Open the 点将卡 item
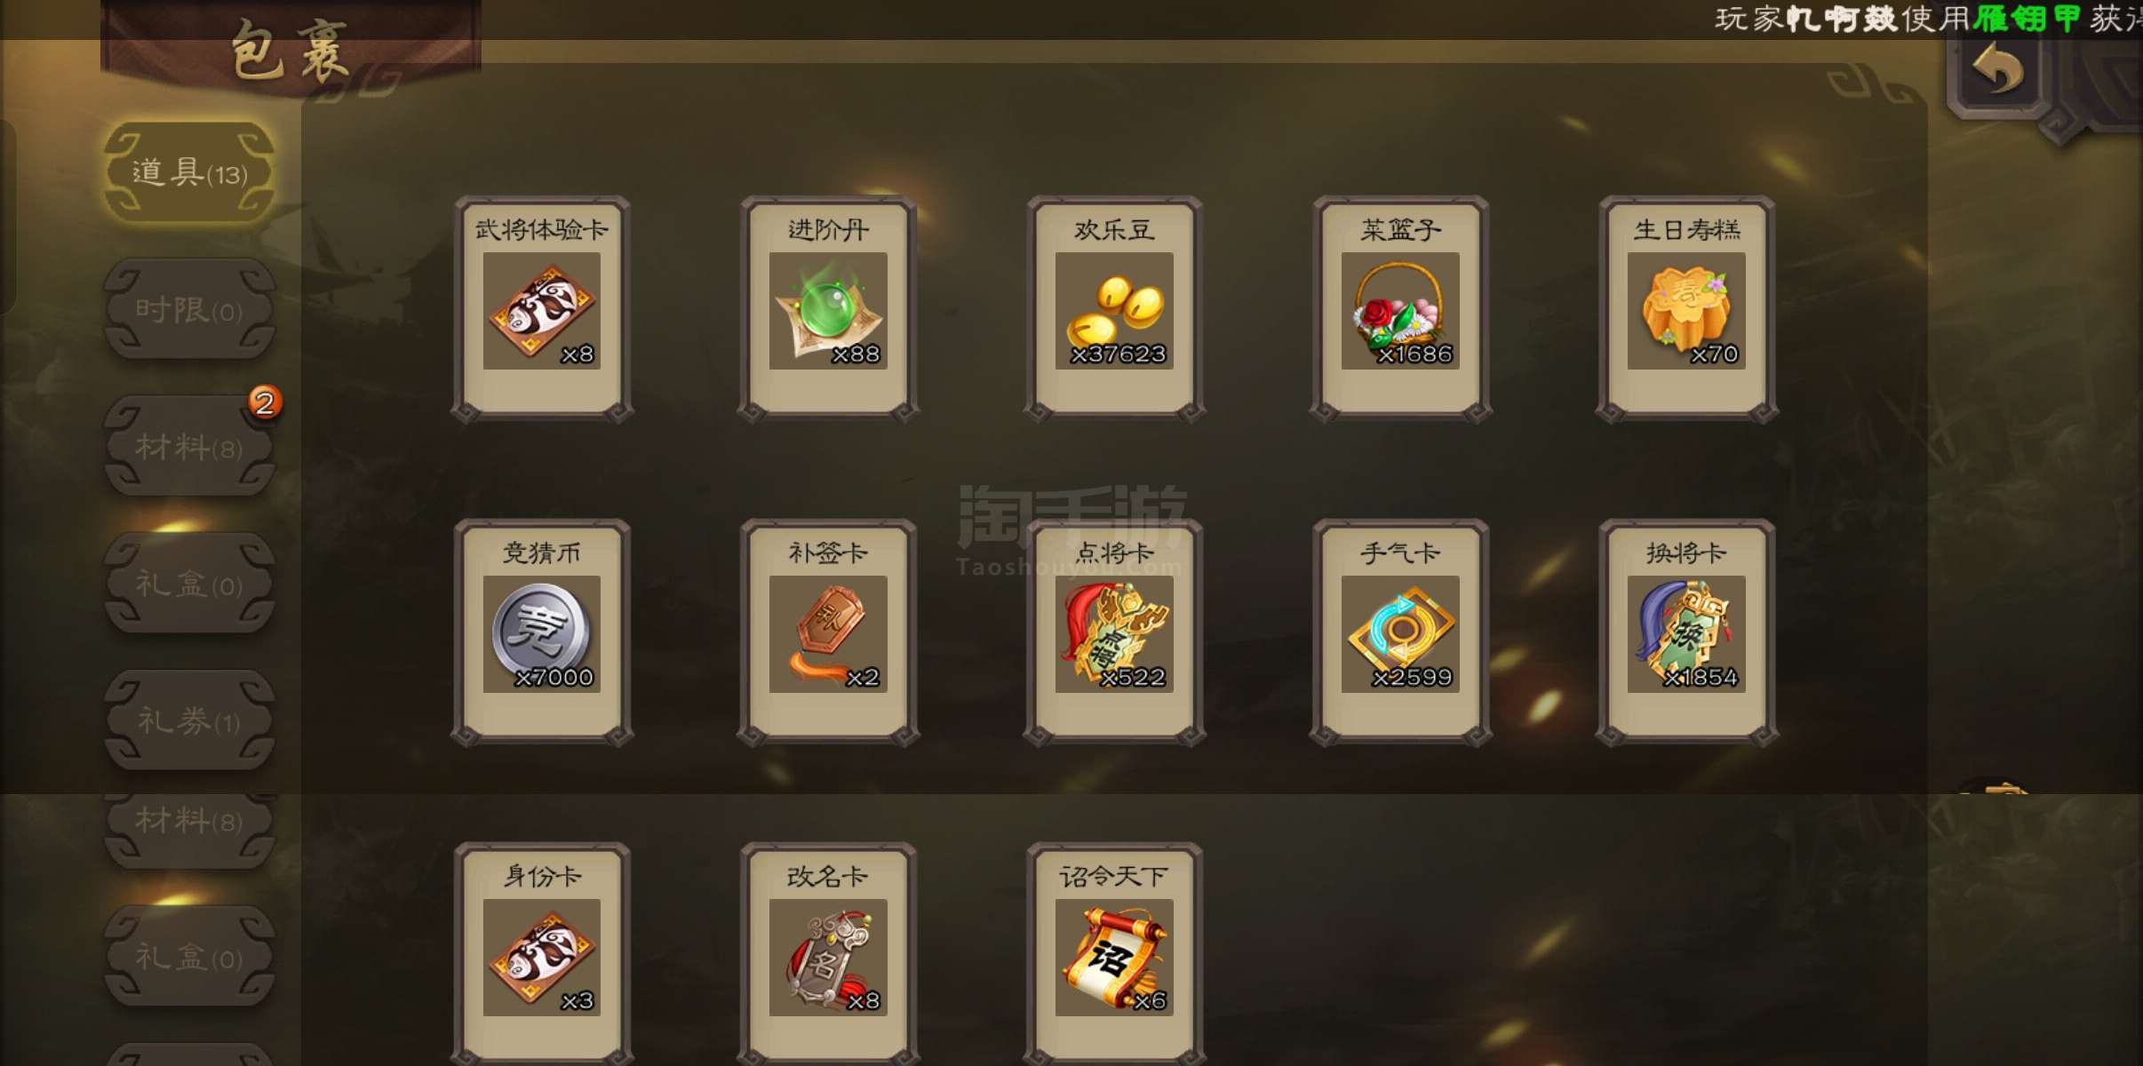The height and width of the screenshot is (1066, 2143). (1114, 632)
